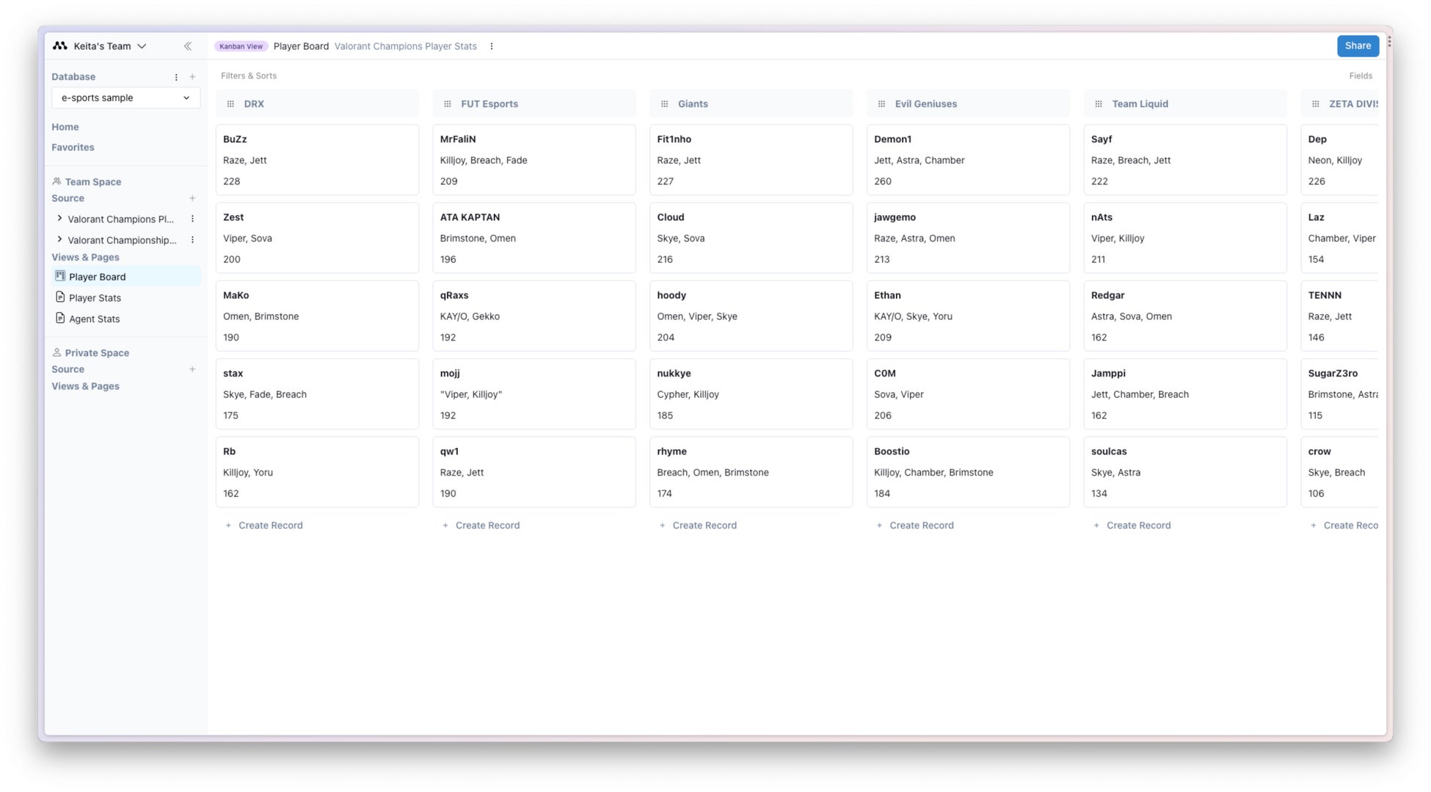Image resolution: width=1431 pixels, height=792 pixels.
Task: Open the BuZz player card
Action: [317, 160]
